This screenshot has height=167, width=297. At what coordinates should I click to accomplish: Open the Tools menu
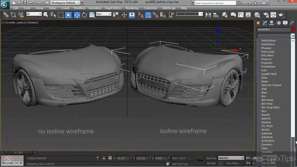tap(27, 8)
